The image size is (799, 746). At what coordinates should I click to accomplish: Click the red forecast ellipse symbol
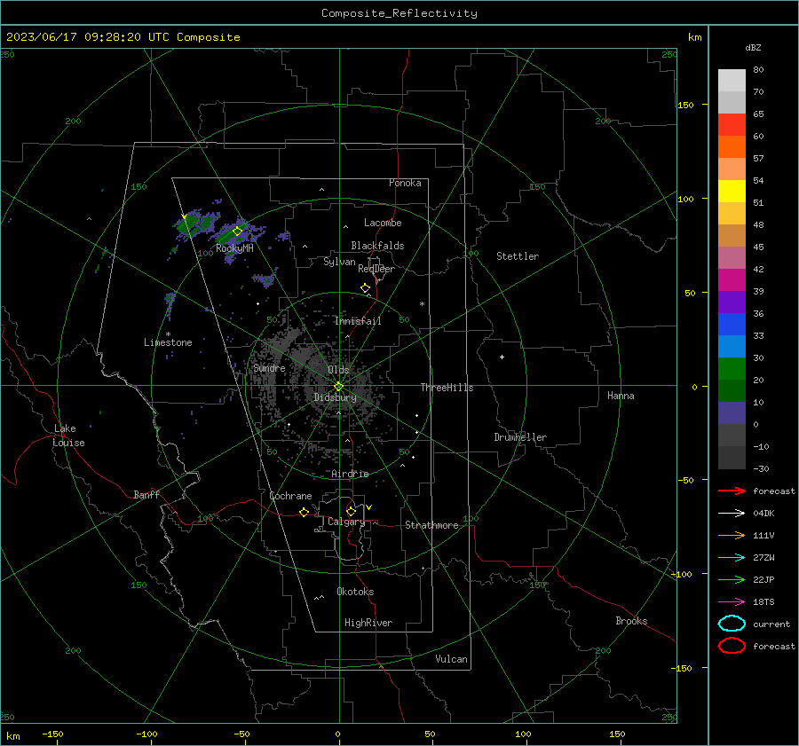(732, 646)
